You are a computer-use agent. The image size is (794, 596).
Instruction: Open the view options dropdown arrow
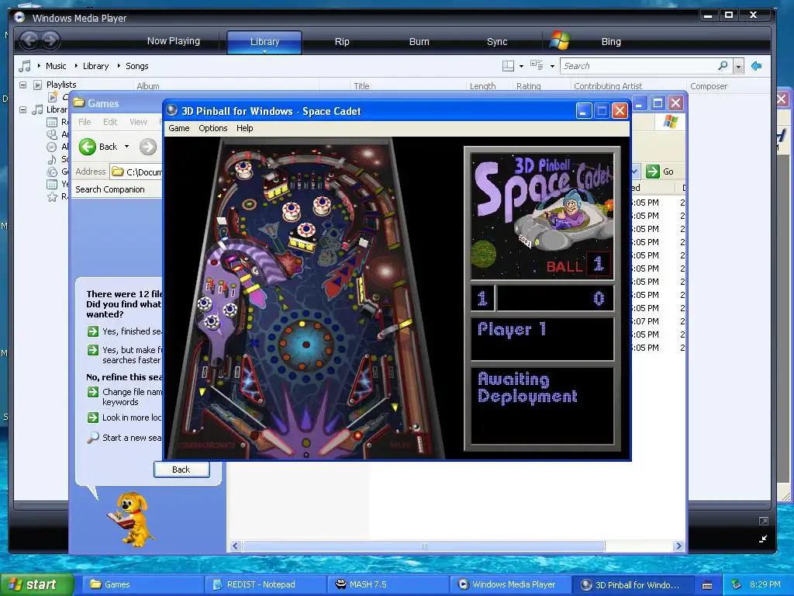(552, 66)
